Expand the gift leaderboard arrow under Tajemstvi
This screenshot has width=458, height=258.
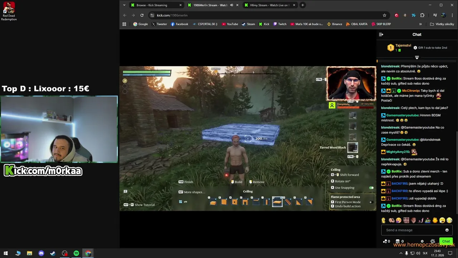pos(417,57)
